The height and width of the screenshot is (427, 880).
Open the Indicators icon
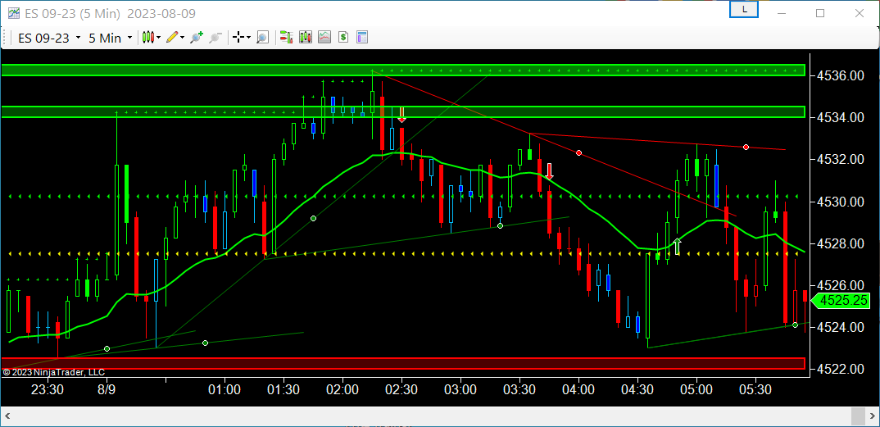coord(324,38)
